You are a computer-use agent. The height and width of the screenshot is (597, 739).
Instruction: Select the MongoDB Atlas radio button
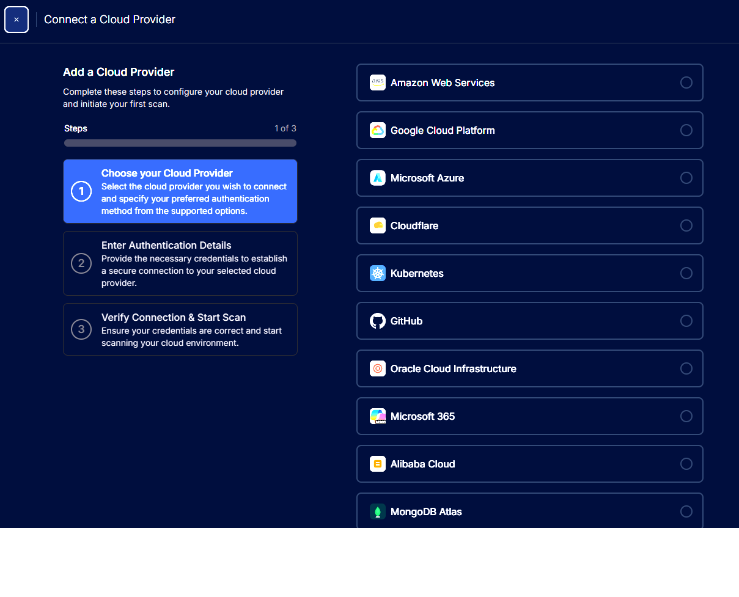686,511
